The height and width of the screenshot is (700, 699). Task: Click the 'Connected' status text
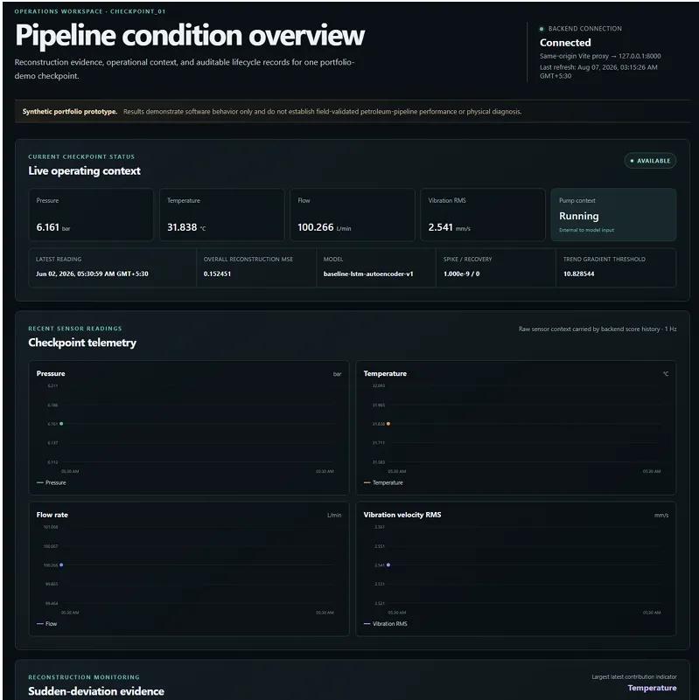565,43
